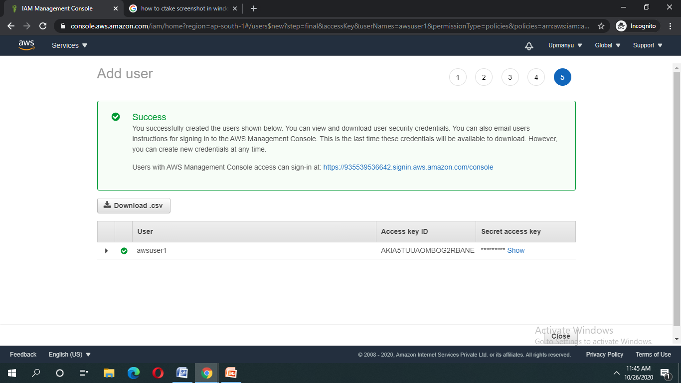Viewport: 681px width, 383px height.
Task: Go to step 1 of Add user
Action: 458,77
